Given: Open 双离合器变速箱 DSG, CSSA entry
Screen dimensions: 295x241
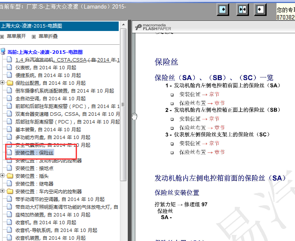Looking at the screenshot, I should tap(68, 114).
